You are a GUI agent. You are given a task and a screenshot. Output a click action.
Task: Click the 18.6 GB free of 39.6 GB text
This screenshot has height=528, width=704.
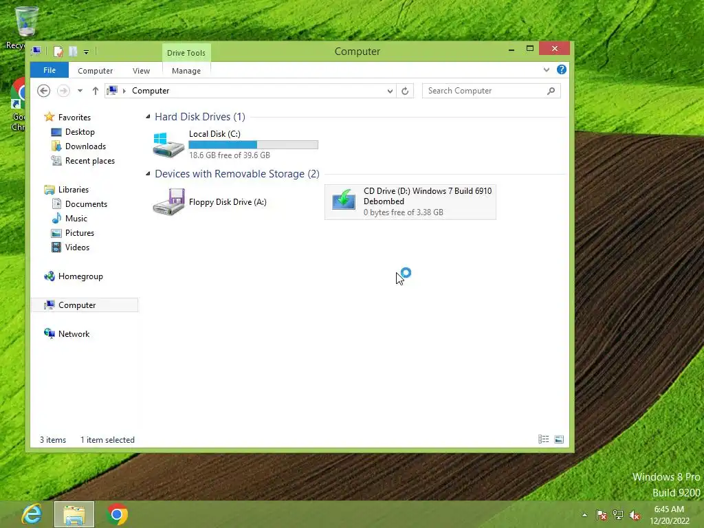pyautogui.click(x=230, y=155)
